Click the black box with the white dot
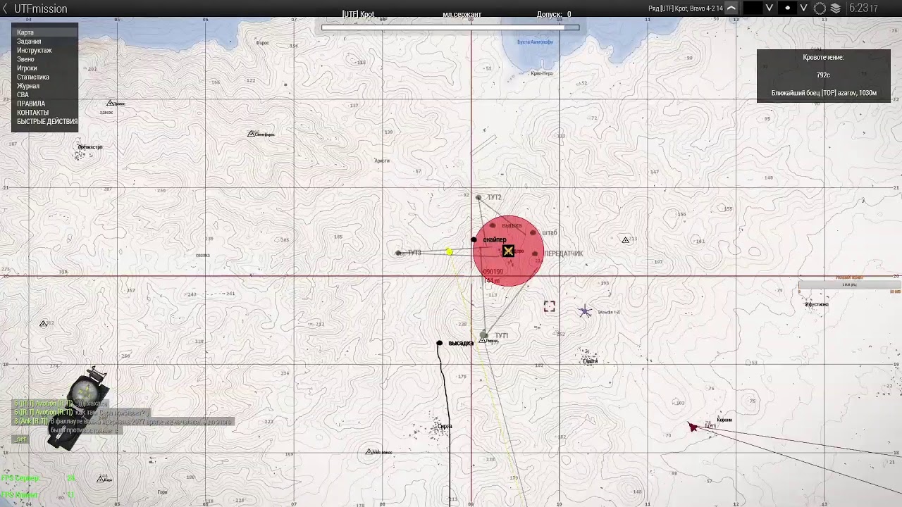Image resolution: width=902 pixels, height=507 pixels. pos(787,8)
